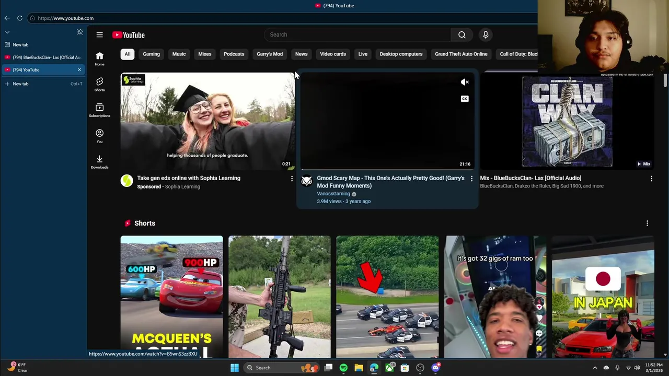Go back in the browser

[7, 18]
